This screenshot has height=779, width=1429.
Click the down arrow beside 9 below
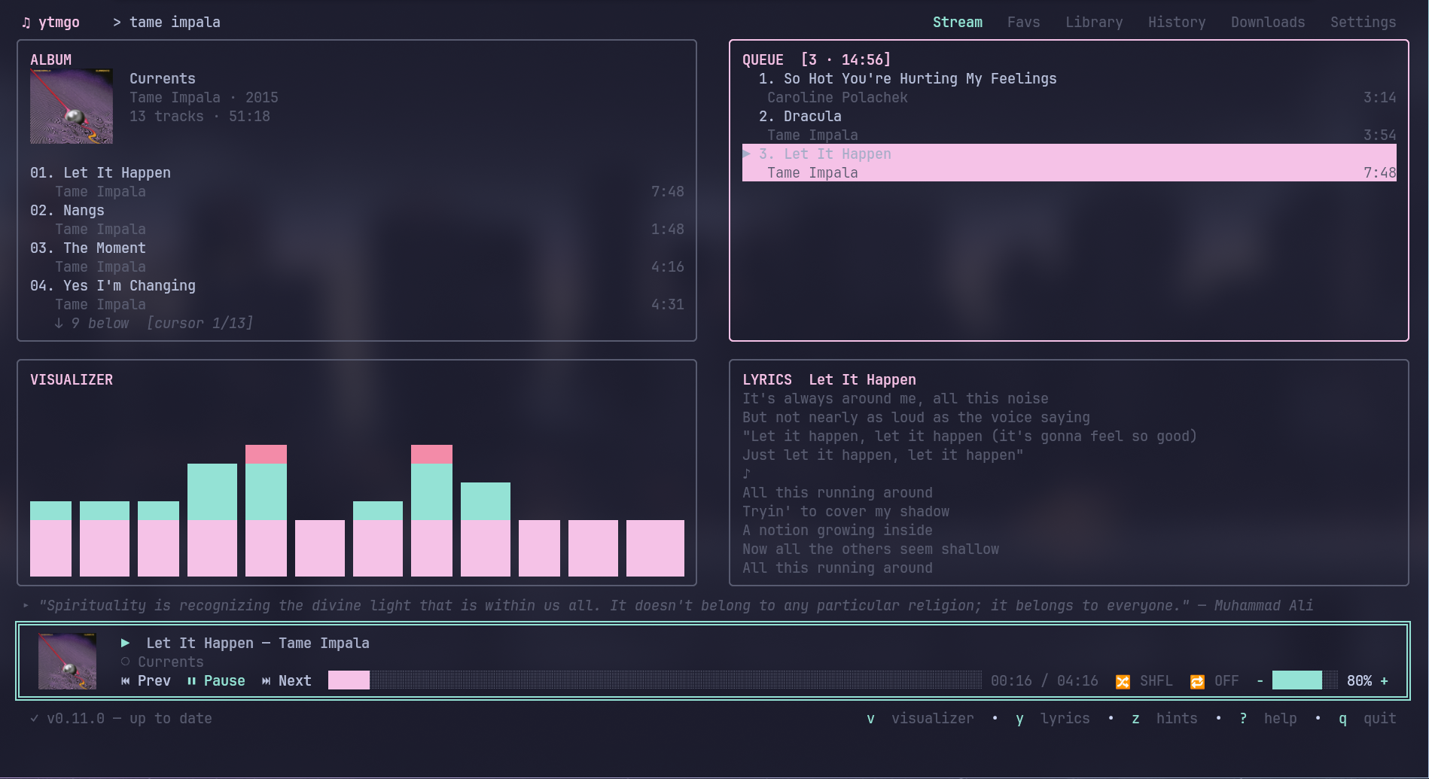coord(59,324)
